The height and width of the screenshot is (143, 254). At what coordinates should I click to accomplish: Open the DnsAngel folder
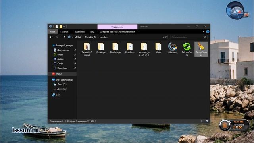101,48
